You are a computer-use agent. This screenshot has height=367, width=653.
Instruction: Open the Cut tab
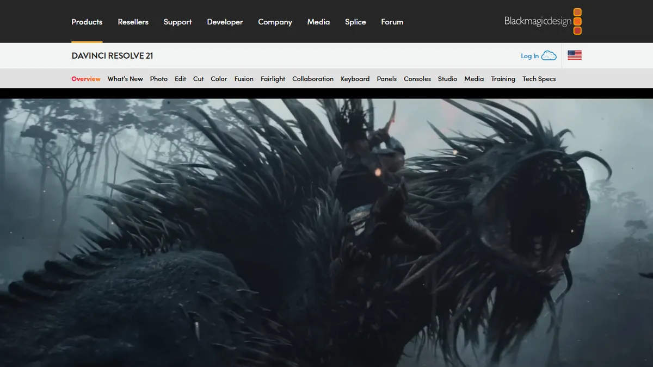(199, 79)
